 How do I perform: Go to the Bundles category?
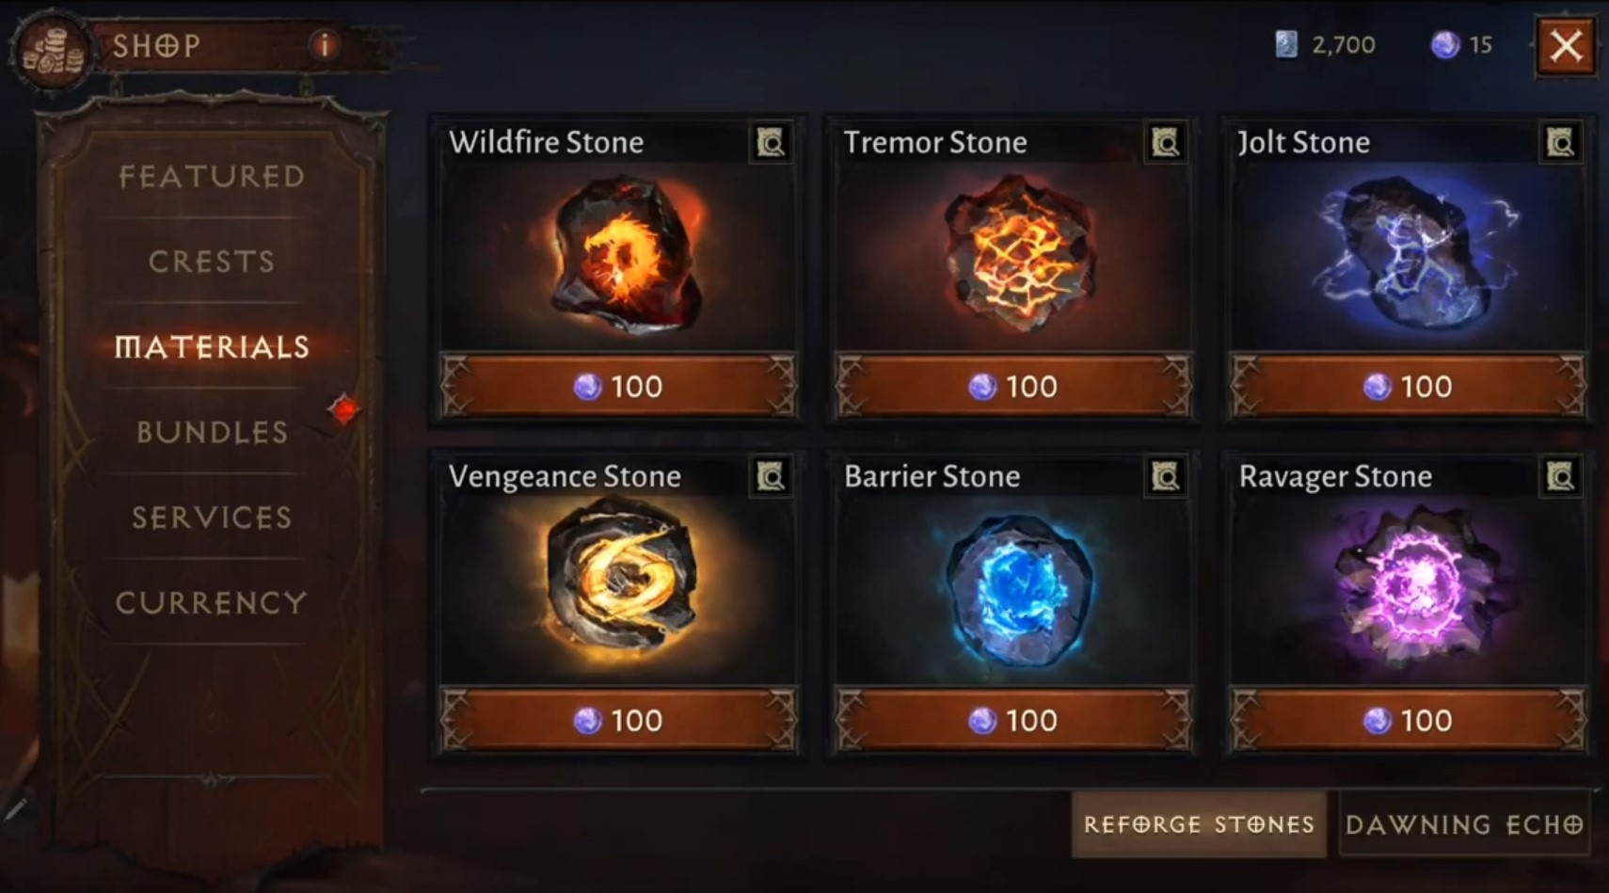click(x=212, y=432)
